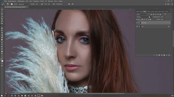Open the brush preset picker
The width and height of the screenshot is (174, 97).
click(8, 4)
